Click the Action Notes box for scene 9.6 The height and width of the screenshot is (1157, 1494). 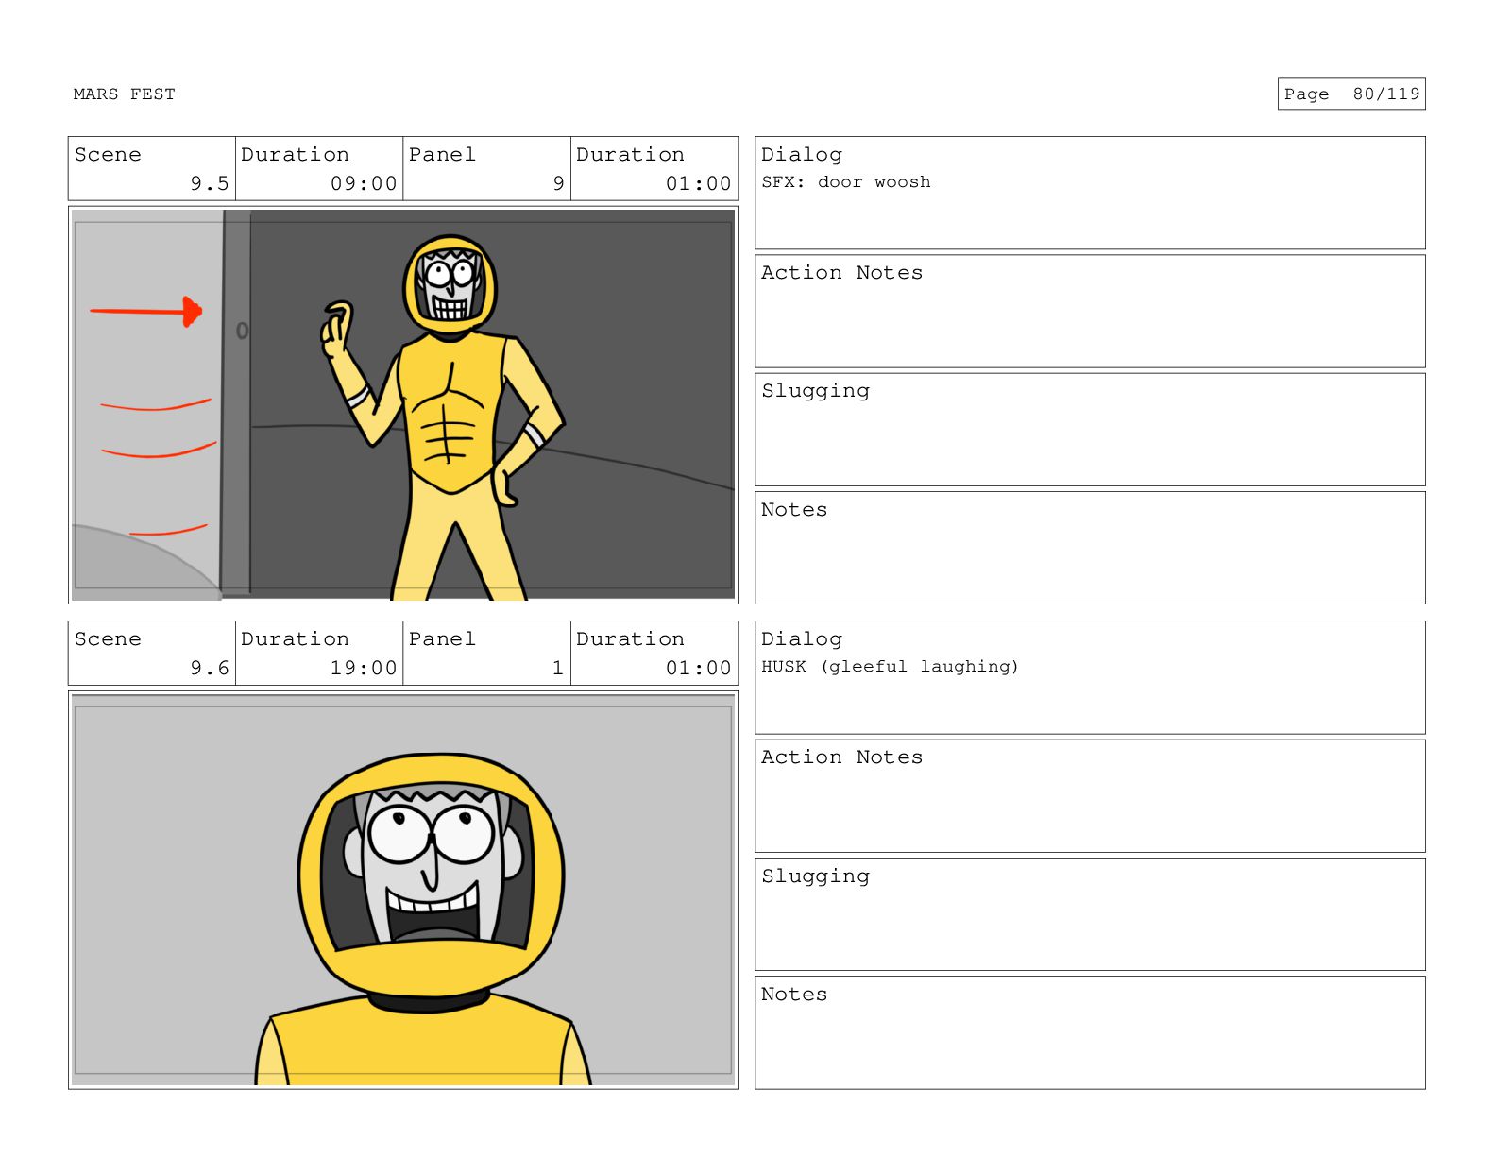point(1090,796)
